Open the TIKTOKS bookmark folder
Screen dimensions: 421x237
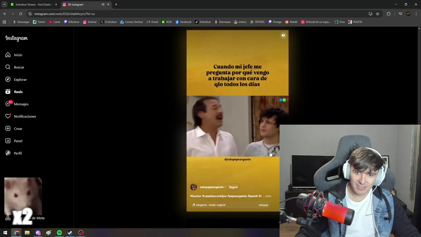click(257, 22)
